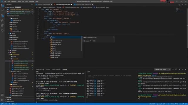Collapse the carousel folder

(x=15, y=59)
